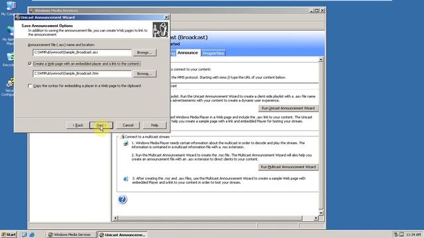Click the URL content field in Announce pane
This screenshot has width=424, height=238.
[244, 86]
